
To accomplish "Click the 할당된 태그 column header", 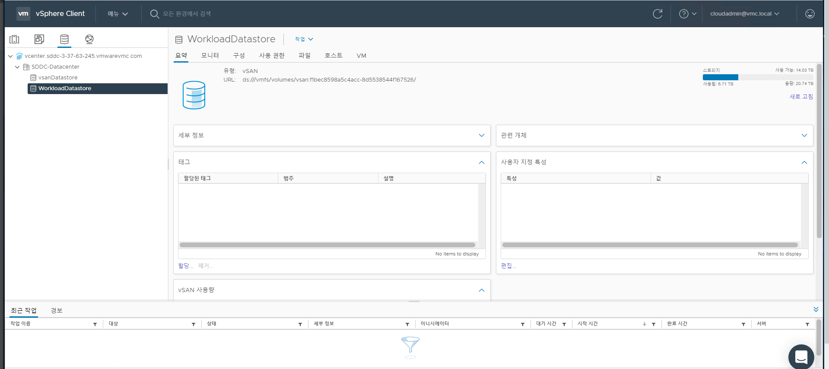I will pyautogui.click(x=228, y=179).
